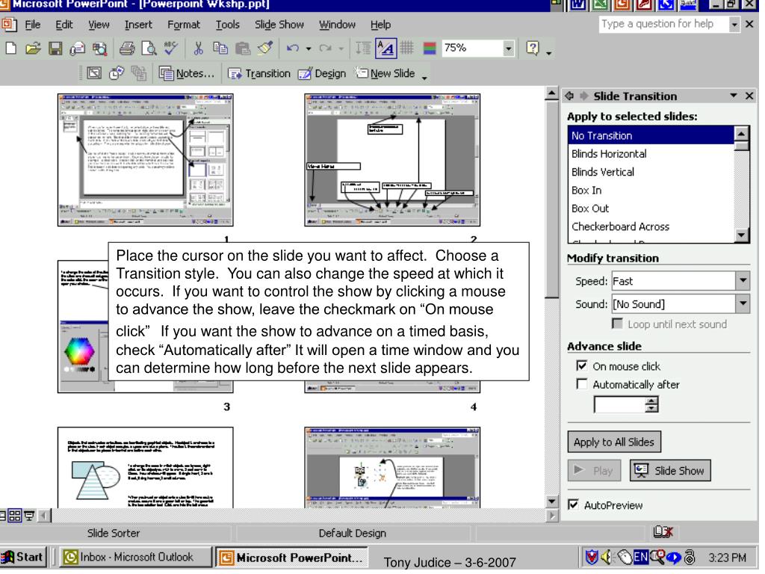765x574 pixels.
Task: Click the Paste clipboard icon
Action: [x=243, y=49]
